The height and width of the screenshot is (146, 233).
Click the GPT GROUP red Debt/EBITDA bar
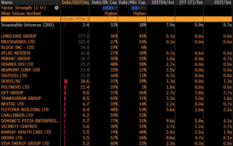pyautogui.click(x=65, y=93)
